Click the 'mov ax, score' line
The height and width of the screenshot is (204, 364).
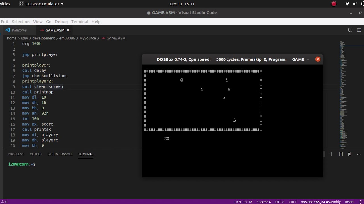pos(38,124)
